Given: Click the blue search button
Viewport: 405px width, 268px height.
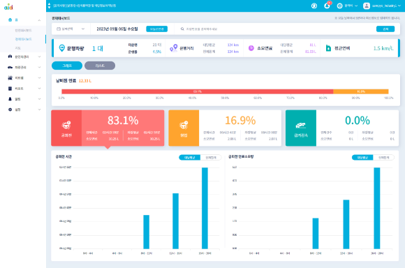Looking at the screenshot, I should (x=385, y=29).
